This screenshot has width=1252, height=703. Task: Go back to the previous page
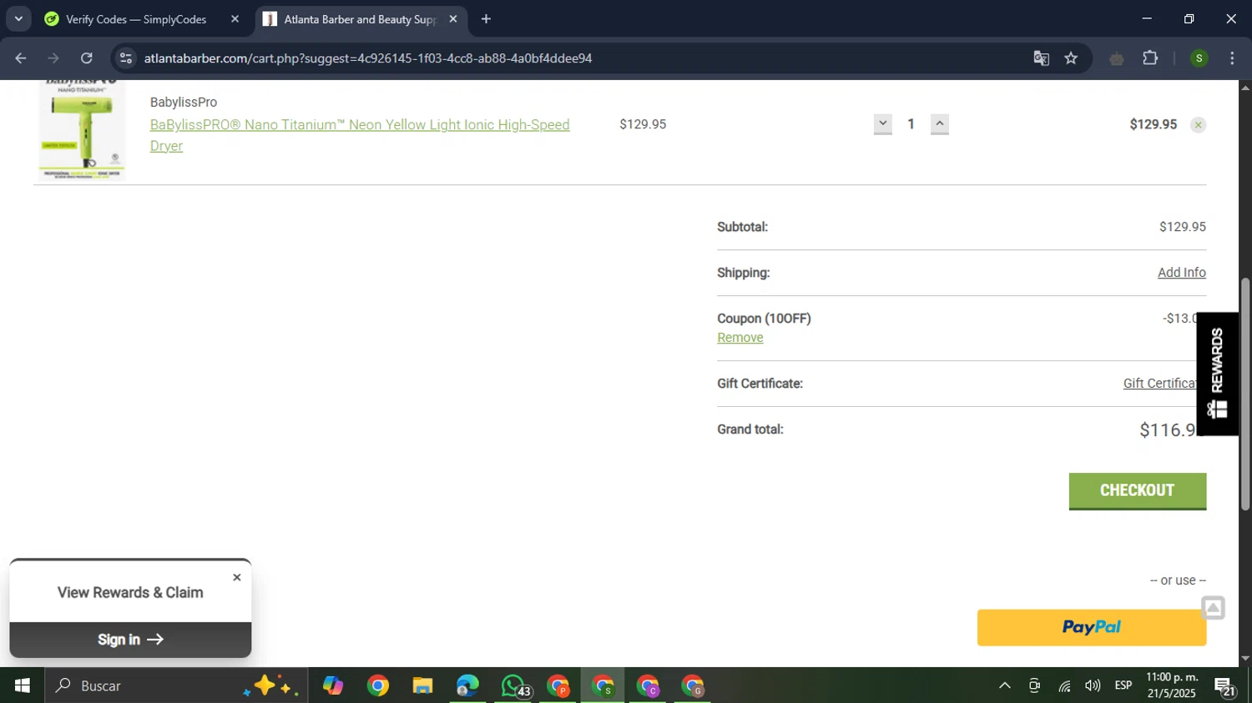21,58
